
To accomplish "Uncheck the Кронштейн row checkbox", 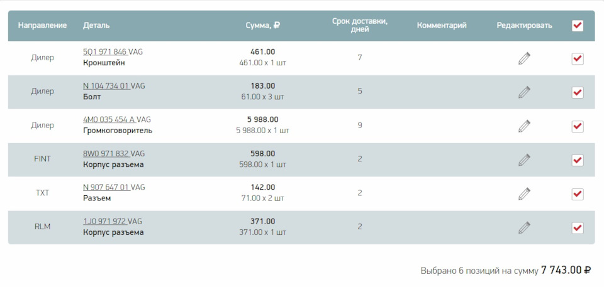I will coord(578,59).
